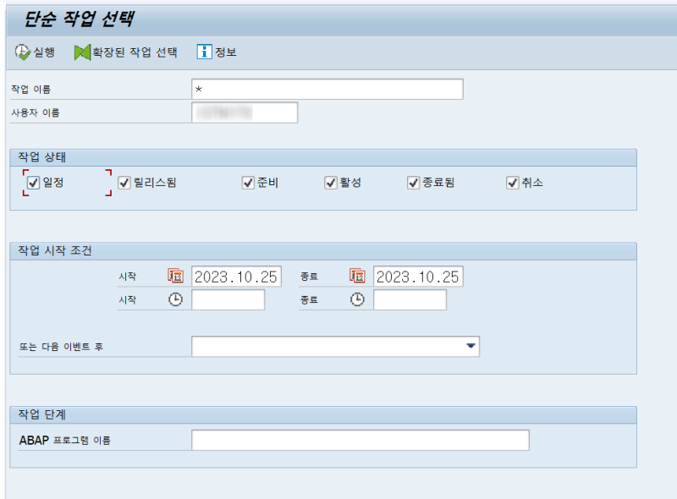Disable the 취소 status checkbox
This screenshot has height=499, width=677.
point(511,182)
